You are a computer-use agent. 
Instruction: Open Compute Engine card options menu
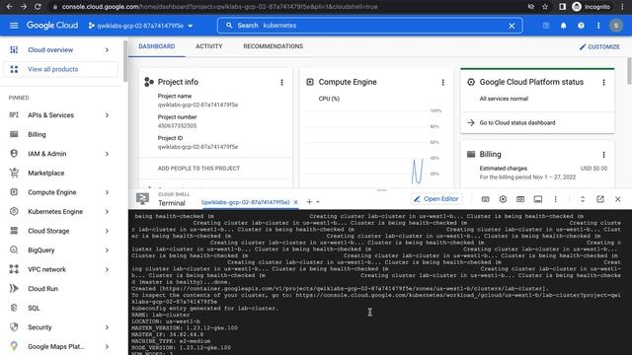[x=443, y=82]
